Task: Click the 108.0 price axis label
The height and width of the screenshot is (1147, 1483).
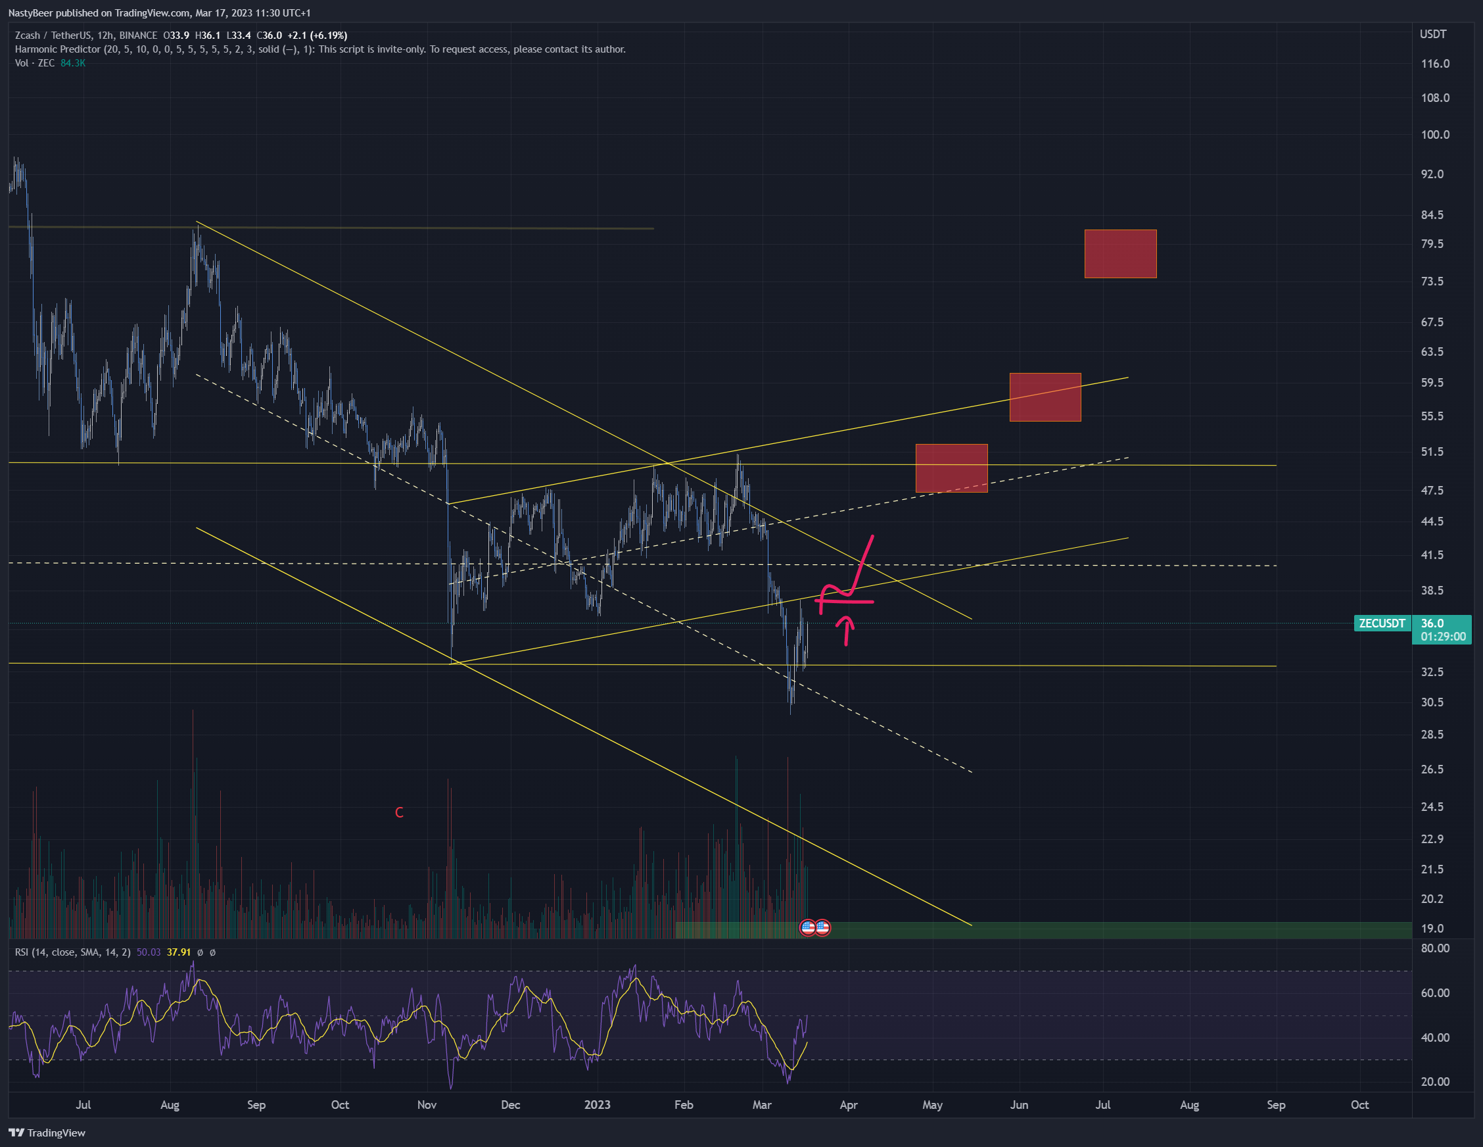Action: (1435, 98)
